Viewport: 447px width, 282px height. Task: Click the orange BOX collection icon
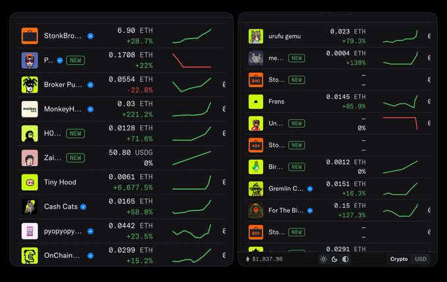tap(256, 232)
